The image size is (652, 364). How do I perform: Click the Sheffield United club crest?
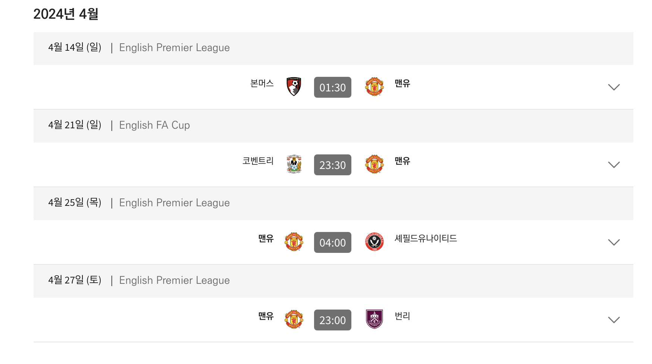click(x=374, y=242)
